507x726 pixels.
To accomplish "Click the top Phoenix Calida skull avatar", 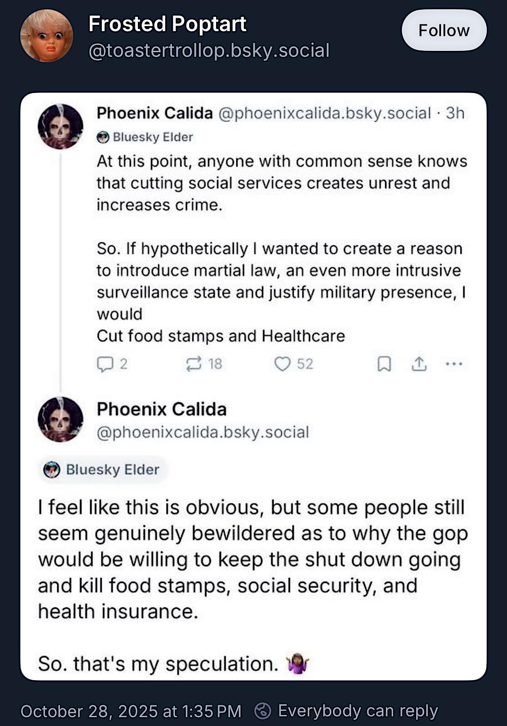I will point(61,126).
